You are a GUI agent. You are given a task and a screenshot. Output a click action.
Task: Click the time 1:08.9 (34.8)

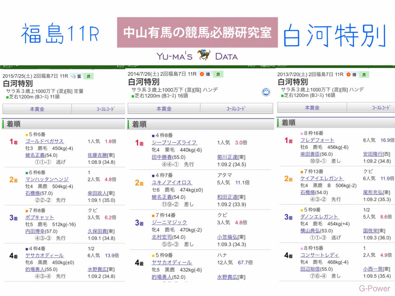tap(101, 162)
